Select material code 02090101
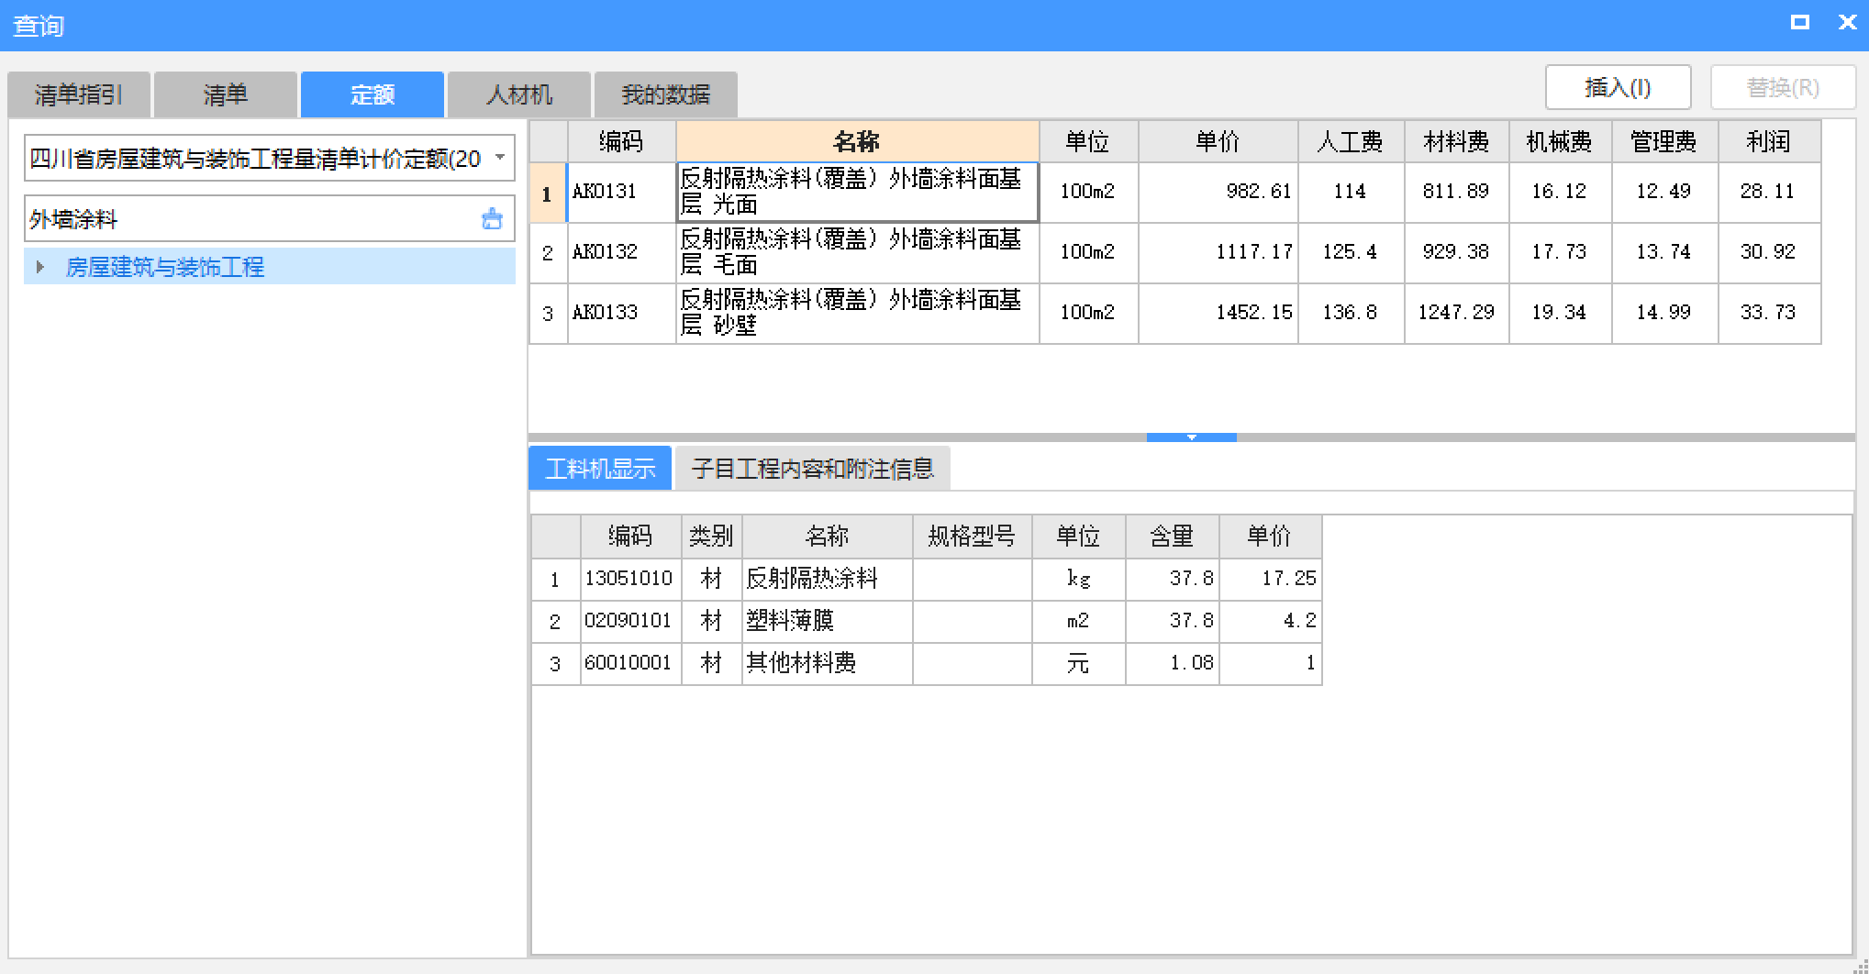Image resolution: width=1869 pixels, height=974 pixels. point(630,621)
